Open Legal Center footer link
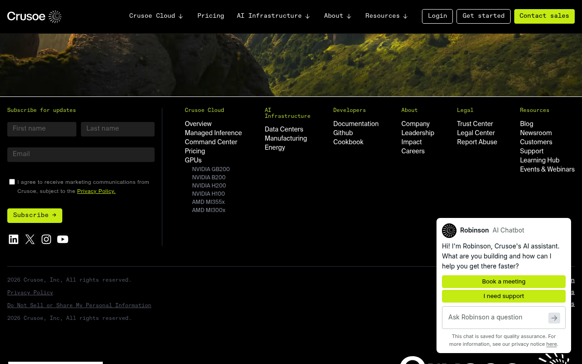The image size is (582, 364). (476, 133)
